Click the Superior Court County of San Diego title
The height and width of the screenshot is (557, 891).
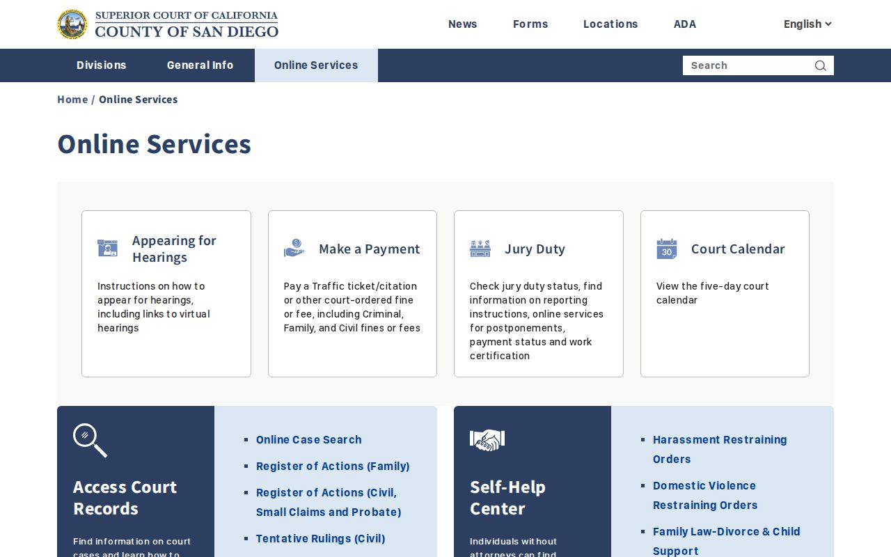click(x=187, y=24)
